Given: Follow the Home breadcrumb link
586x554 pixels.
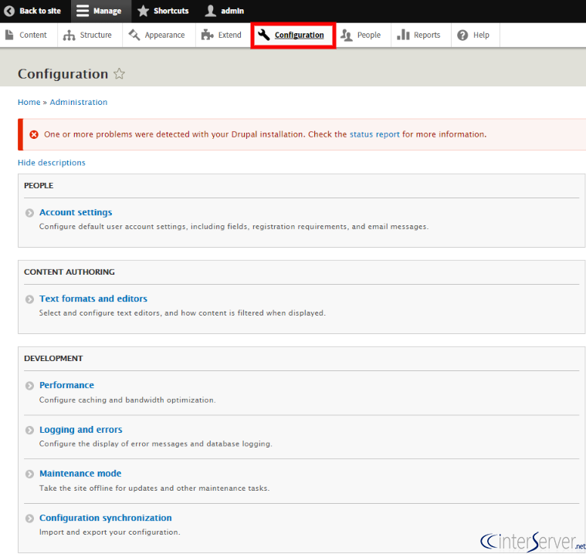Looking at the screenshot, I should tap(29, 102).
